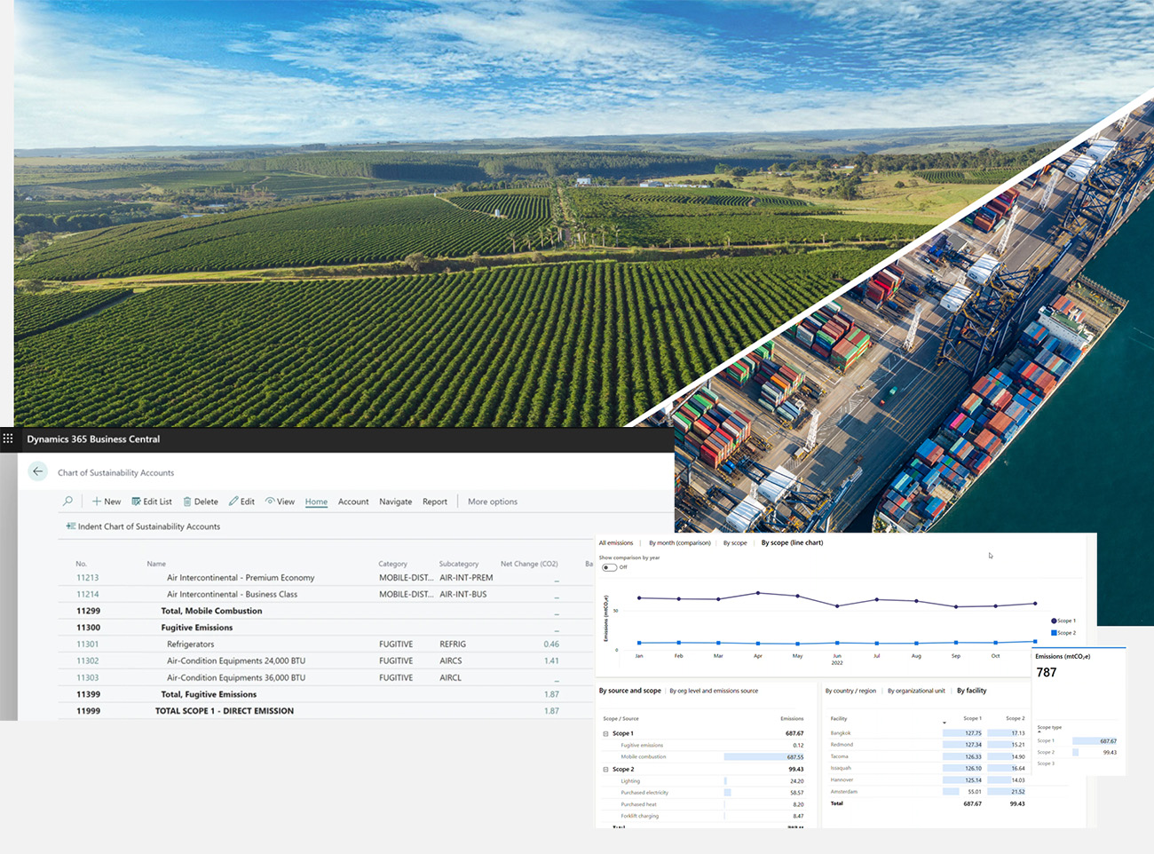1154x854 pixels.
Task: Click the Amsterdam facility row
Action: [x=928, y=792]
